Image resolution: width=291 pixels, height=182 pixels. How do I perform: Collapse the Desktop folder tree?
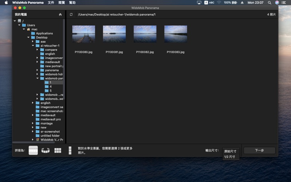click(x=28, y=37)
